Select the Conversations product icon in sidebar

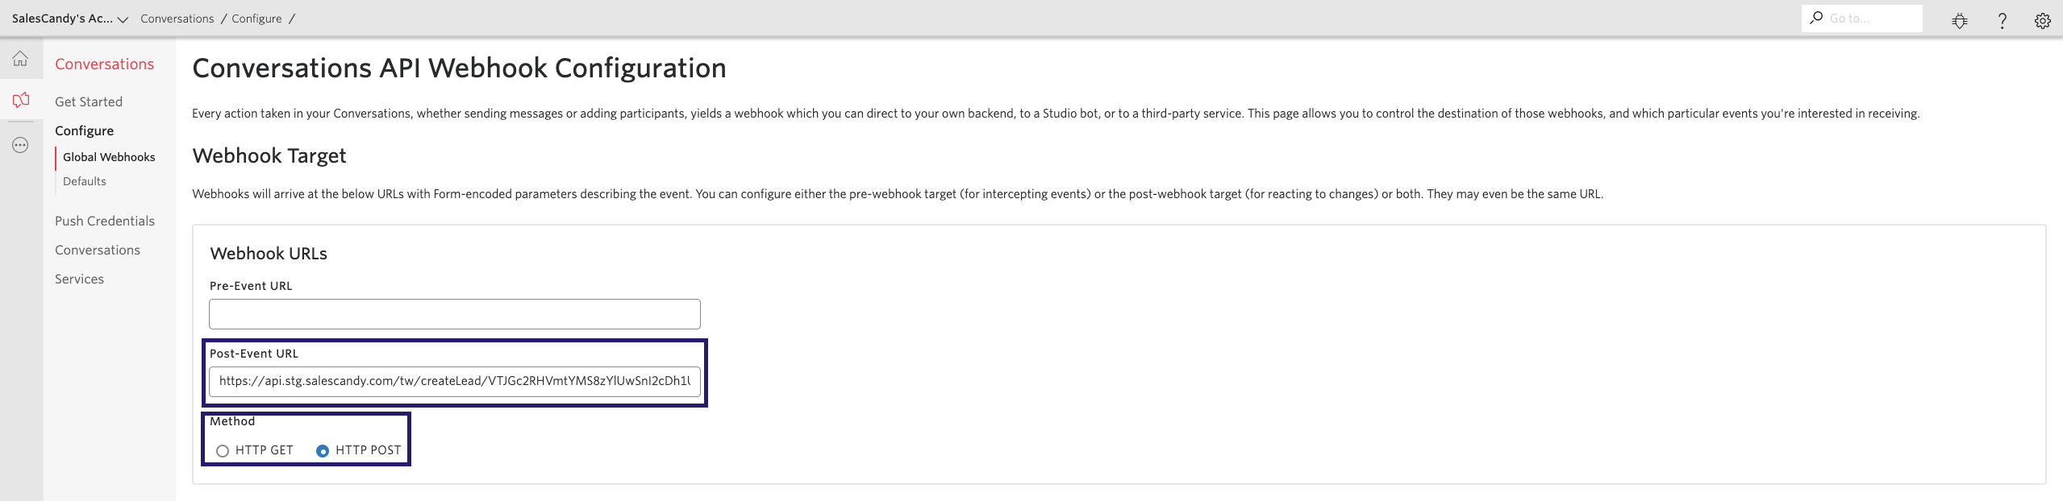tap(20, 98)
